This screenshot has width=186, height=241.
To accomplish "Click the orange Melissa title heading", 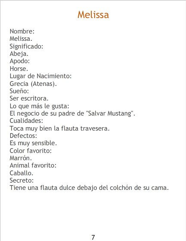I will (x=93, y=15).
